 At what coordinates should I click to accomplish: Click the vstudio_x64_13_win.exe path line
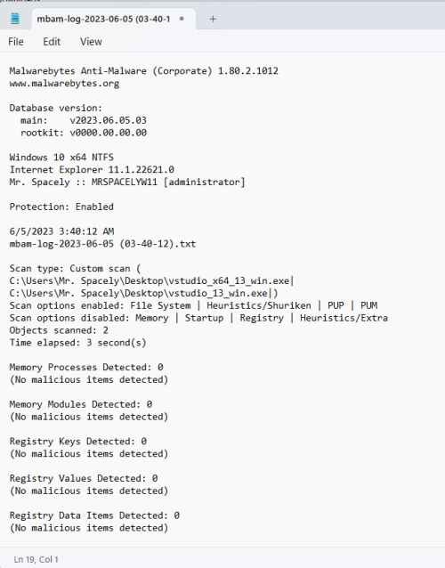151,280
